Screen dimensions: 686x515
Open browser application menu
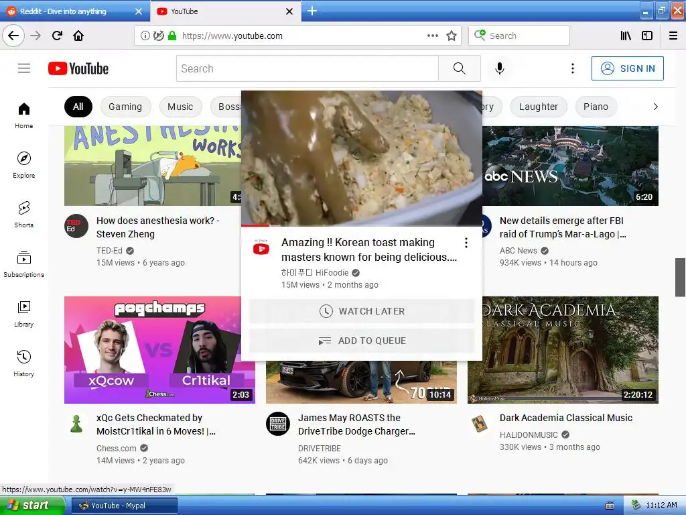click(x=673, y=36)
